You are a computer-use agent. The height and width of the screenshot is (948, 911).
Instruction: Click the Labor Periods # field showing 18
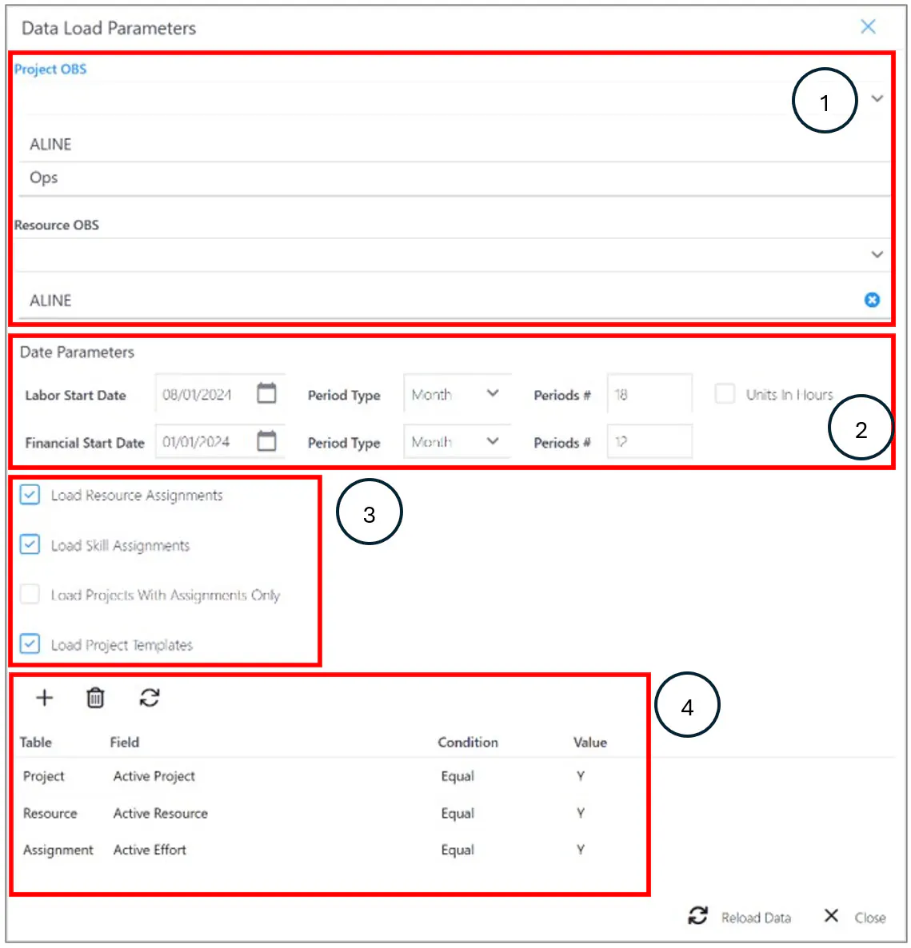649,394
